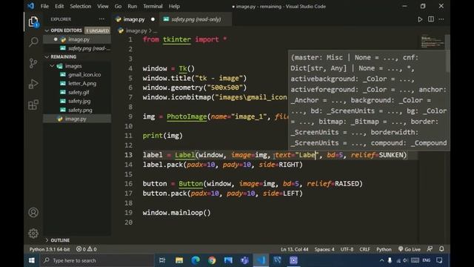Open the Go menu

pos(118,6)
